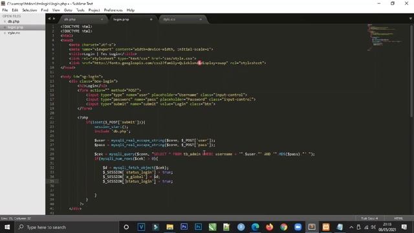Click the mysqli_fetch_object line
Viewport: 414px width, 233px height.
click(136, 168)
